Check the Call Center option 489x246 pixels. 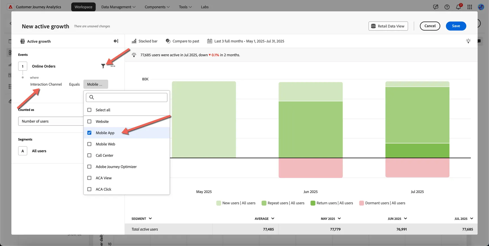[89, 155]
